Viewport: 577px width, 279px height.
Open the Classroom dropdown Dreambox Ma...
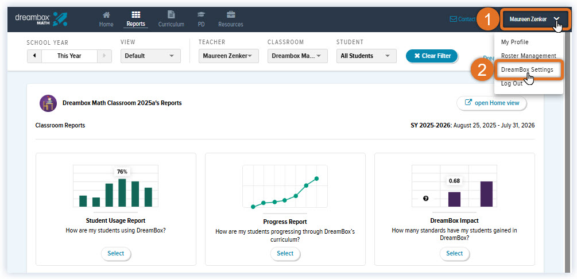(297, 56)
